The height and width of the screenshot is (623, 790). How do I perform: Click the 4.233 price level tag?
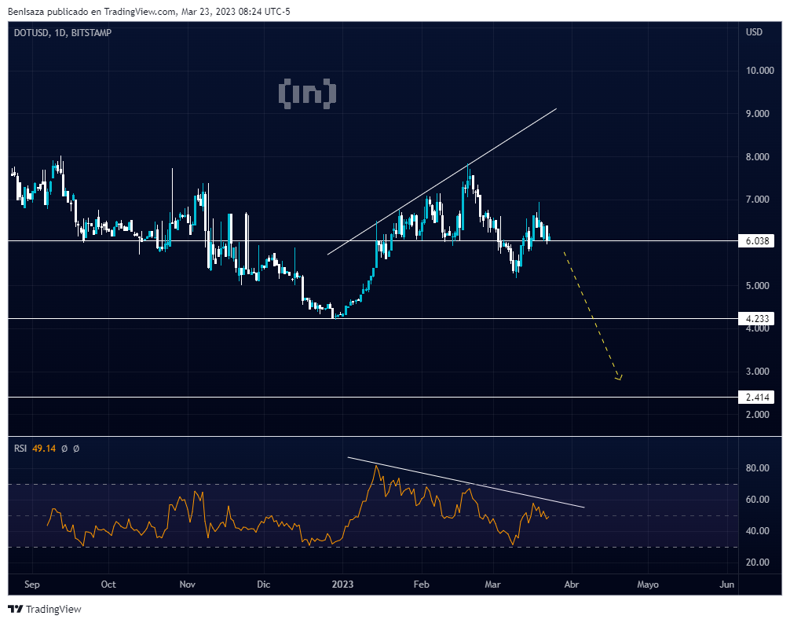coord(757,318)
